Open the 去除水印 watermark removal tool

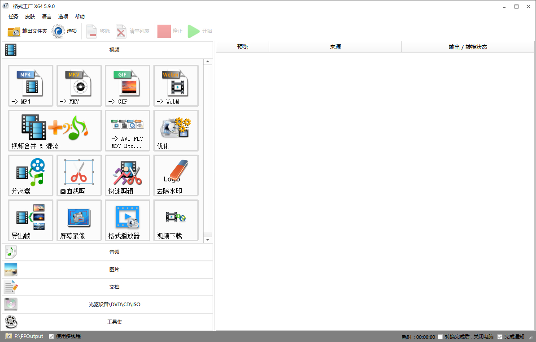(176, 175)
